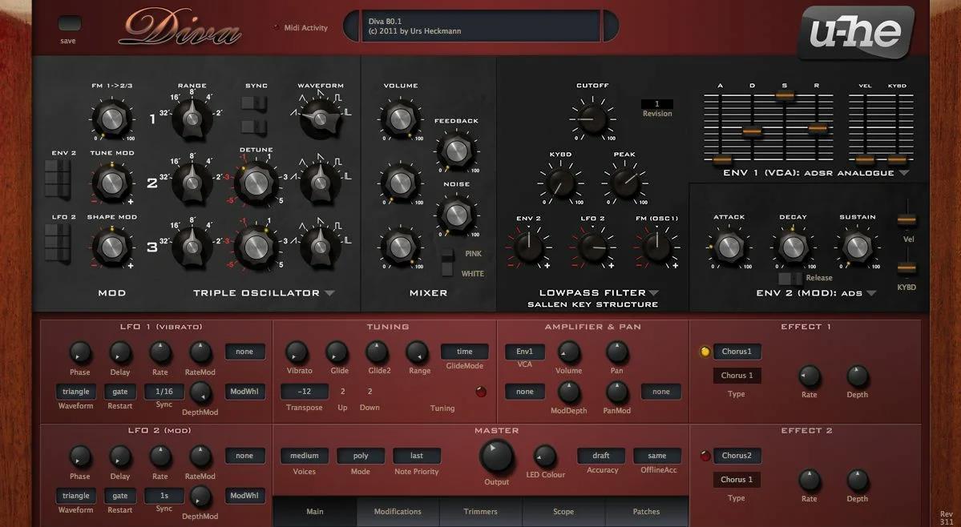Click the u-he logo badge
Screen dimensions: 961x527
(x=854, y=32)
